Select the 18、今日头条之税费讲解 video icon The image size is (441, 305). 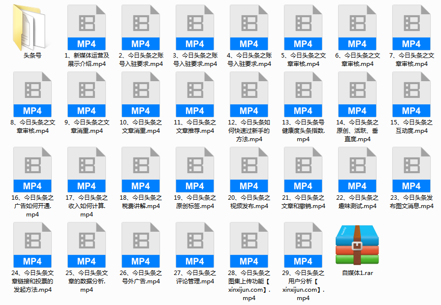140,170
